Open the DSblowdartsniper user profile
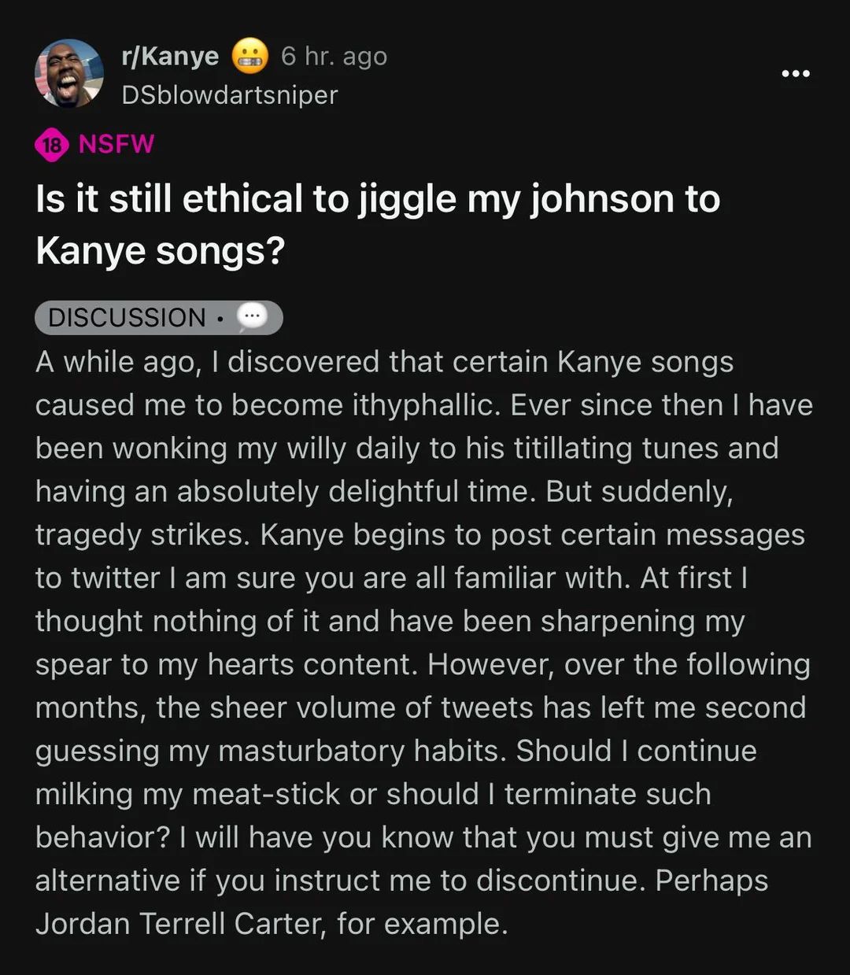Viewport: 850px width, 975px height. tap(229, 94)
